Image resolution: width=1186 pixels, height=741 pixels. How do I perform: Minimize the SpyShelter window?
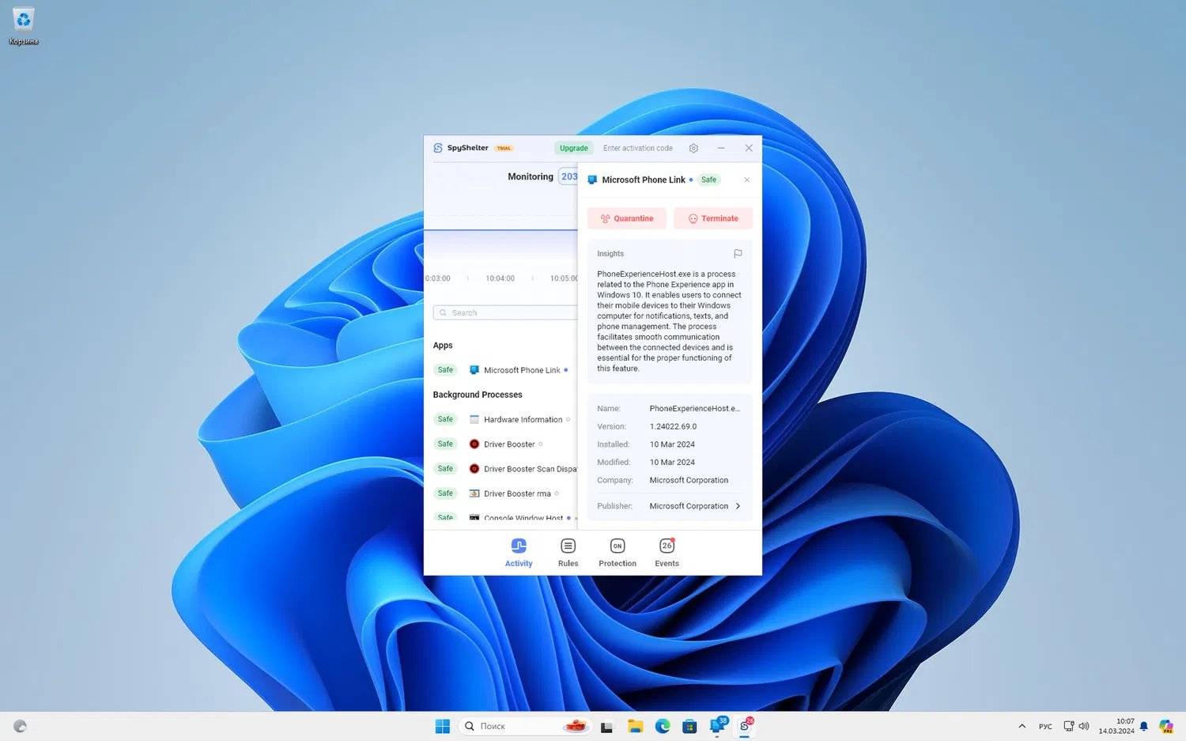pyautogui.click(x=721, y=148)
